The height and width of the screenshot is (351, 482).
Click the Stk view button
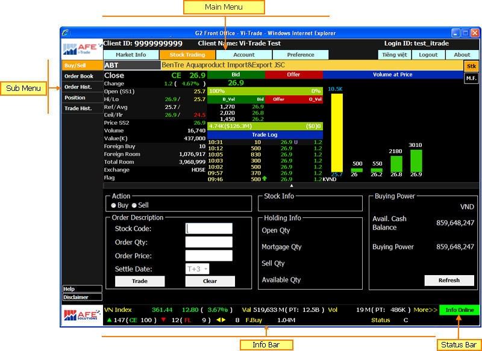coord(471,66)
